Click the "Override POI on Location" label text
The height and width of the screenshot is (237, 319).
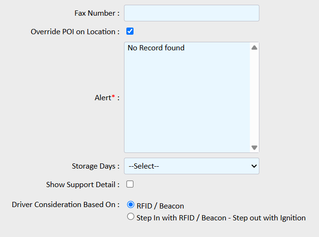tap(75, 32)
